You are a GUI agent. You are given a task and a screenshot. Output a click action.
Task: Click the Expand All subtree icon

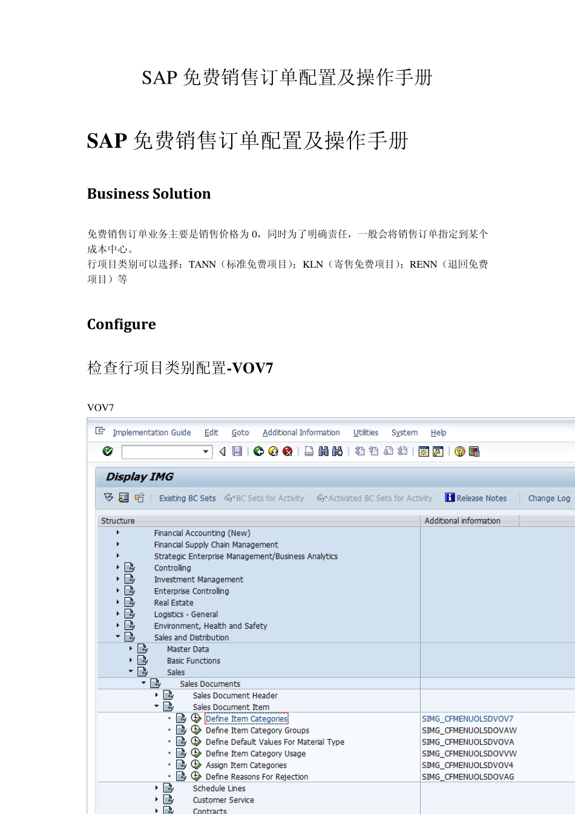tap(108, 497)
